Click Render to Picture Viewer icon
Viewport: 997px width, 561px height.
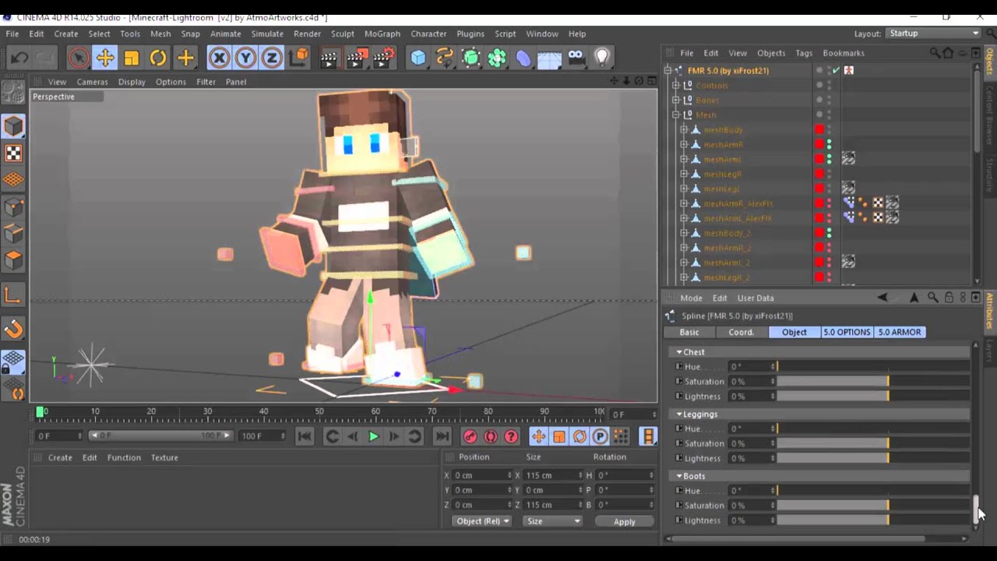(x=357, y=58)
